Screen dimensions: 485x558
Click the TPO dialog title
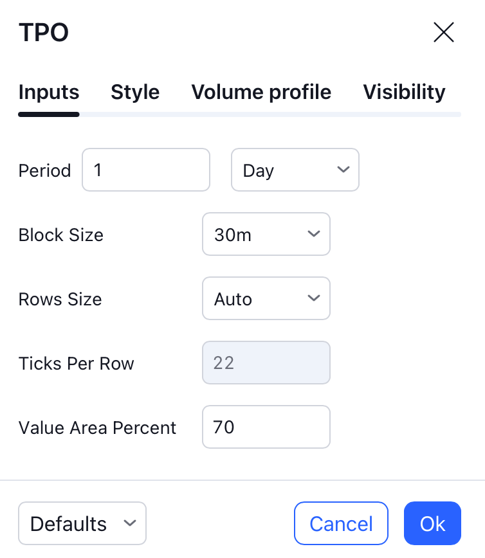44,32
